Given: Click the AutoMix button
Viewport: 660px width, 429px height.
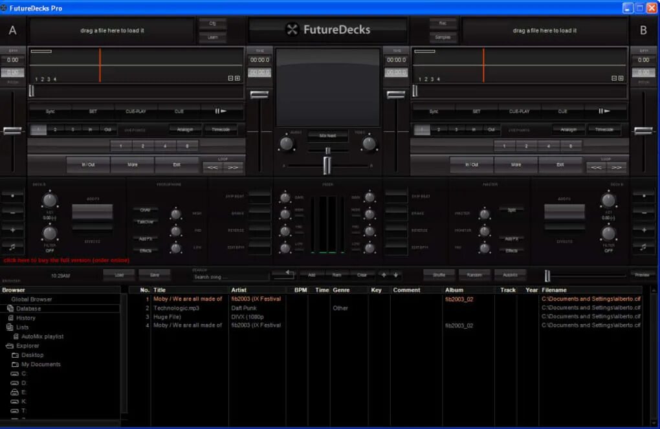Looking at the screenshot, I should (510, 275).
